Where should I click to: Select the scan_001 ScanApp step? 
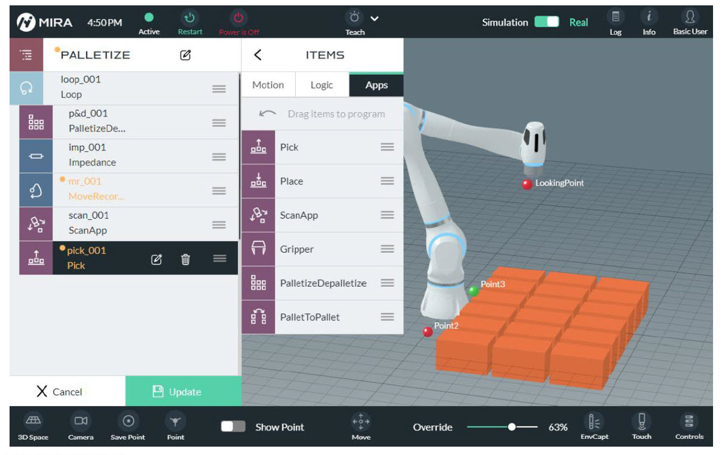[129, 224]
